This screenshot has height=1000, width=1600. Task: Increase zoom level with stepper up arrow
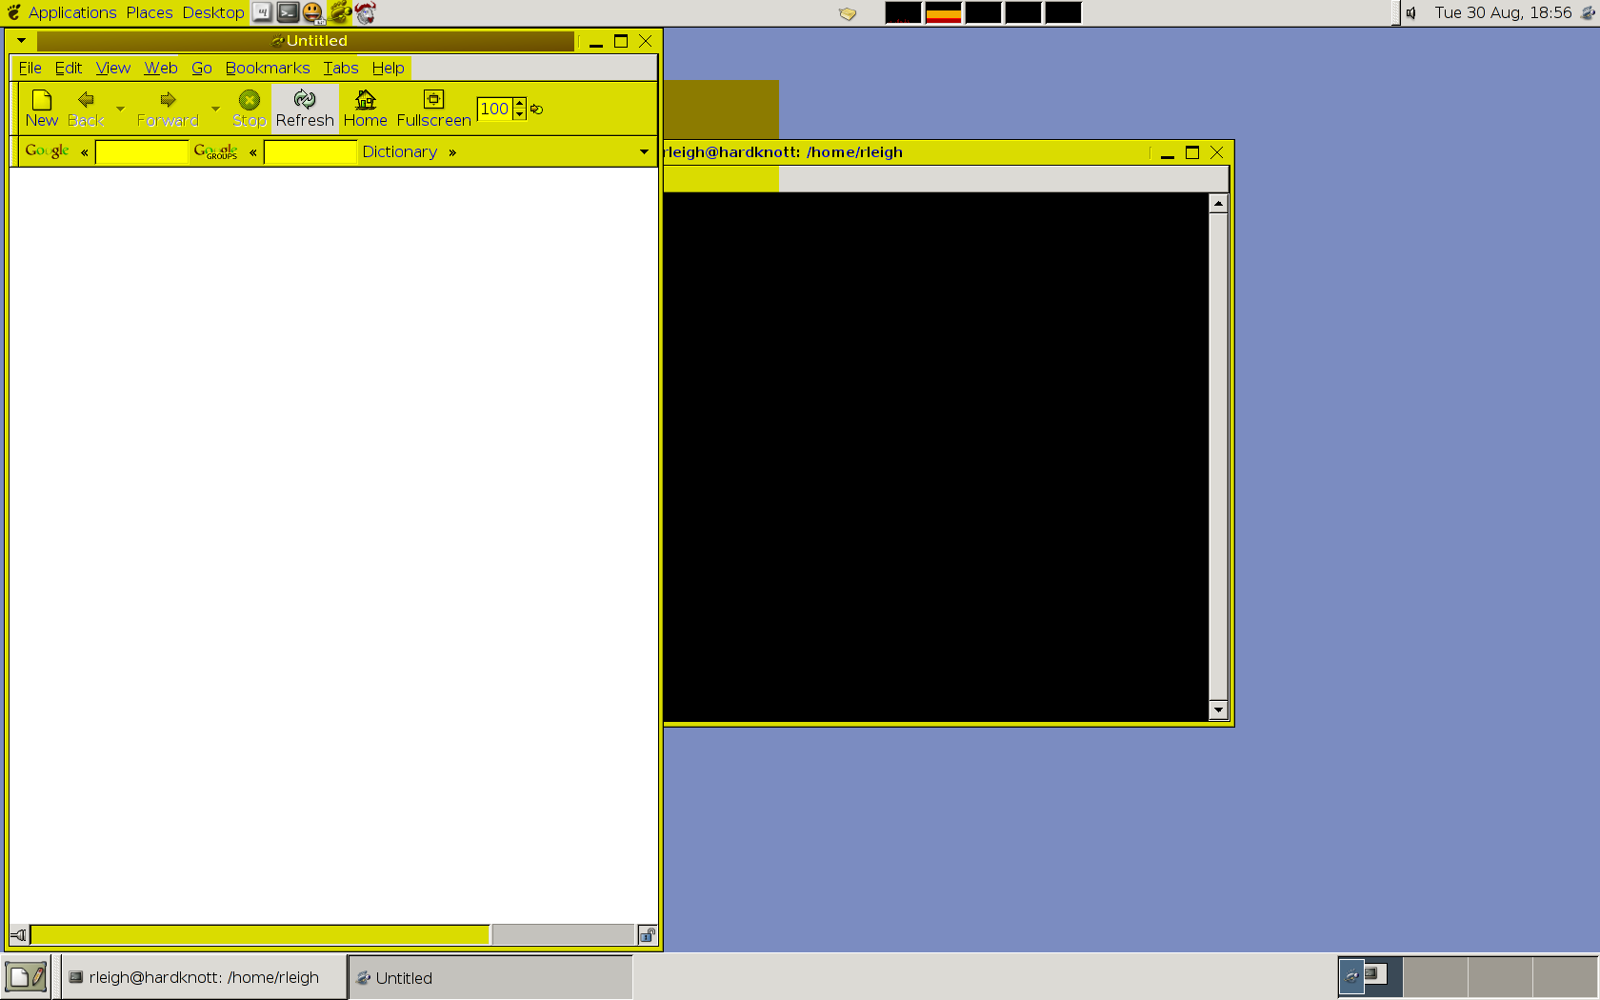[x=520, y=103]
